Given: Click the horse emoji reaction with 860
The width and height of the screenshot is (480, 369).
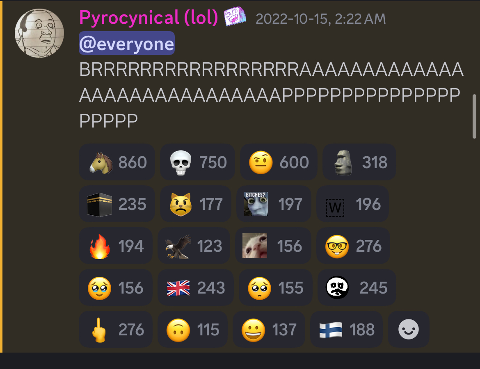Looking at the screenshot, I should 117,162.
